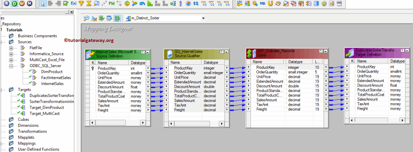The height and width of the screenshot is (152, 413).
Task: Open the Source Analyzer workspace tool
Action: click(x=86, y=18)
